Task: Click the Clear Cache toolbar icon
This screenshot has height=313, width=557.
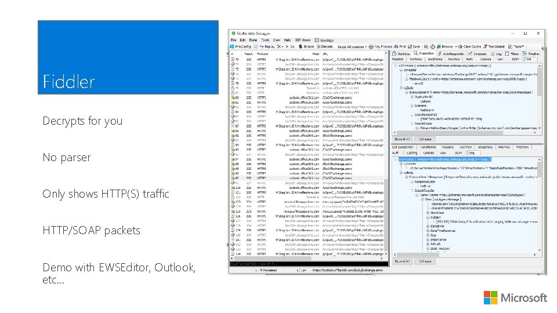Action: tap(460, 46)
